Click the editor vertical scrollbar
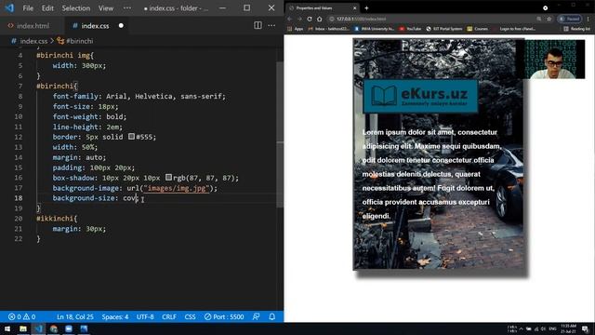 pyautogui.click(x=280, y=135)
